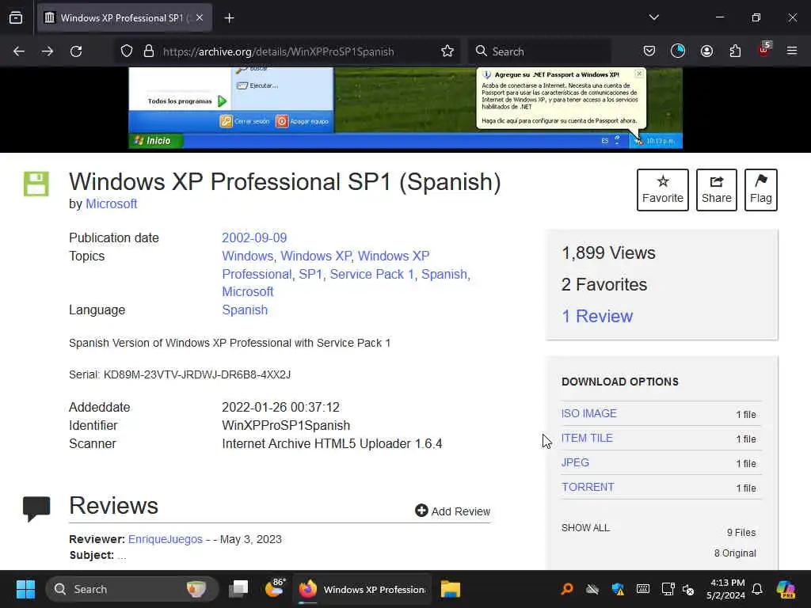Save the page to Pocket
This screenshot has height=608, width=811.
pyautogui.click(x=649, y=51)
